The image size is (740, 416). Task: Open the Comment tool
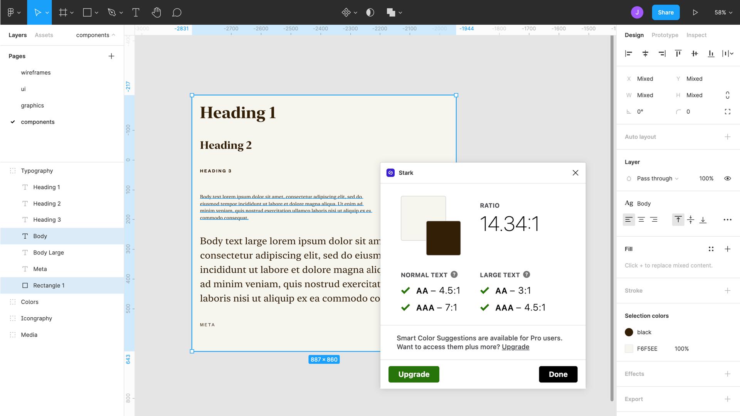(177, 12)
